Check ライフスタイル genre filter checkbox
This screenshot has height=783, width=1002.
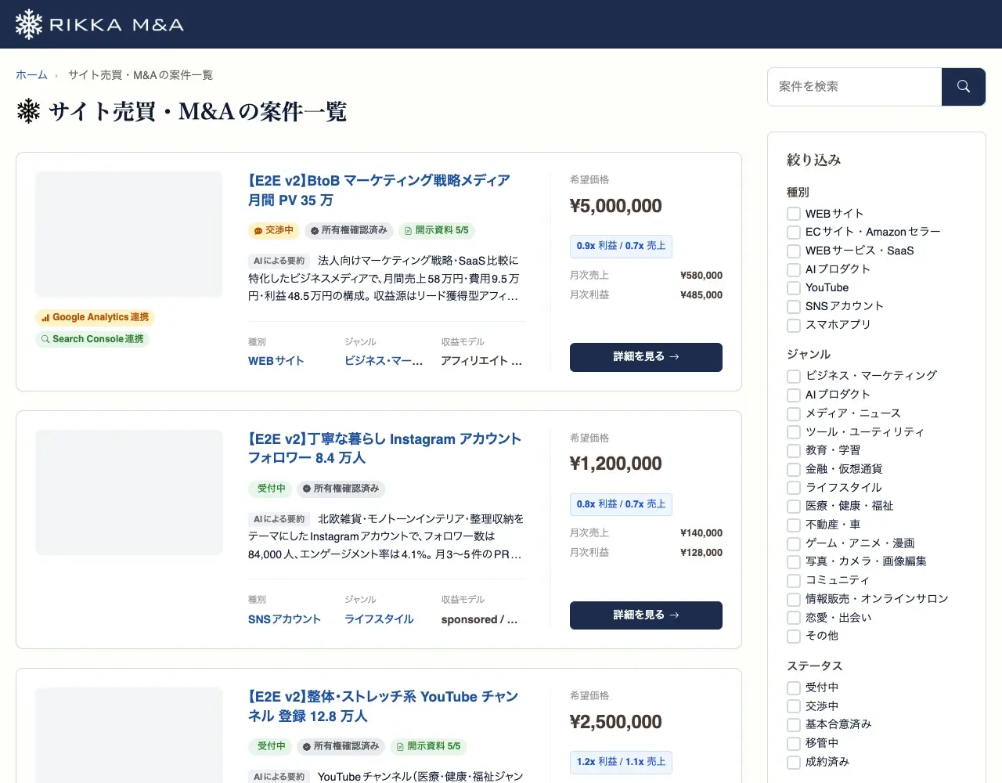tap(794, 488)
